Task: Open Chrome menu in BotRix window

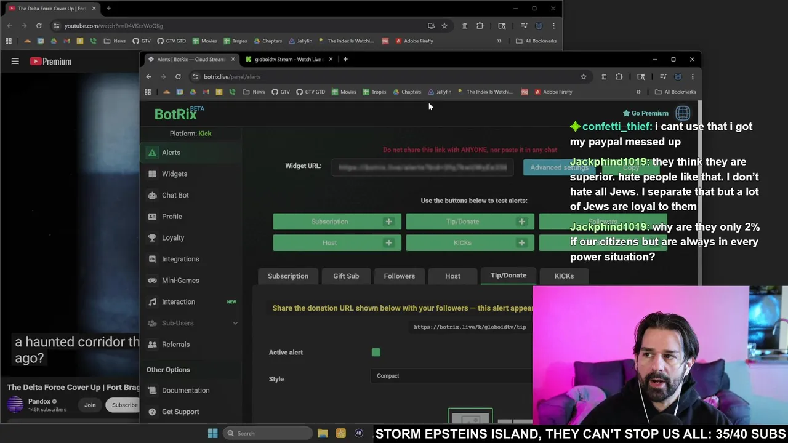Action: pos(693,77)
